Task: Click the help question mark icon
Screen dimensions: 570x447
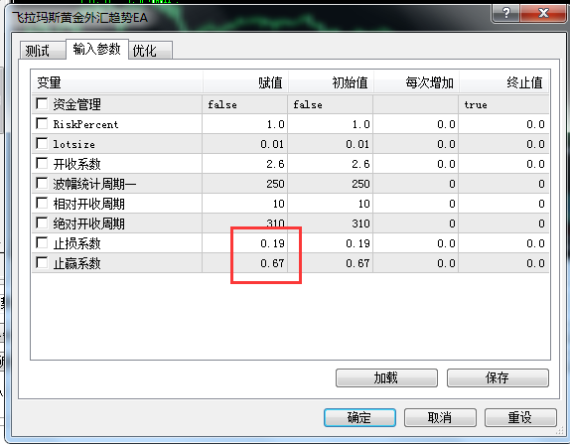Action: click(x=505, y=14)
